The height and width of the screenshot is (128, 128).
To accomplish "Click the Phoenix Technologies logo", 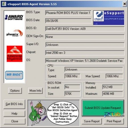I will point(15,33).
